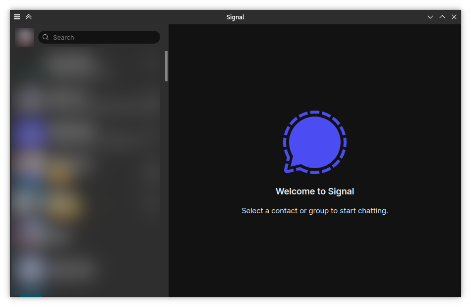Minimize window with the down chevron
The image size is (471, 307).
coord(430,17)
